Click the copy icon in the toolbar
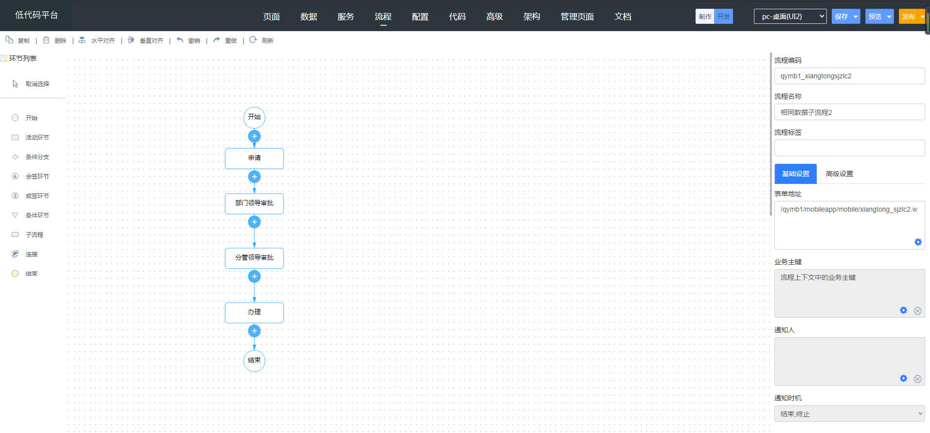 (9, 40)
